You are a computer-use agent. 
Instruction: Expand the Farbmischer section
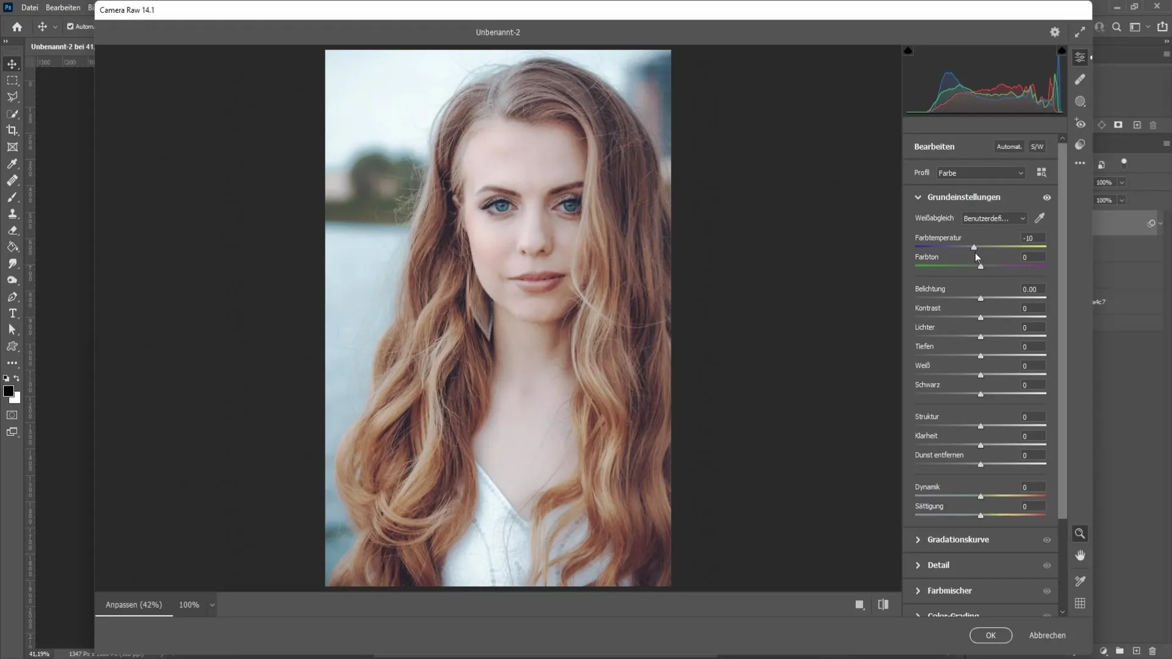click(x=917, y=591)
